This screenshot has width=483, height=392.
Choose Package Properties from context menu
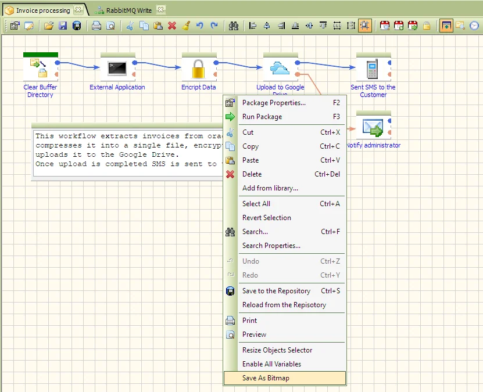[x=285, y=103]
